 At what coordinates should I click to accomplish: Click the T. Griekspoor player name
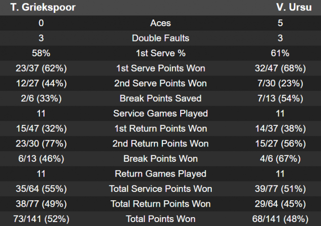click(39, 8)
